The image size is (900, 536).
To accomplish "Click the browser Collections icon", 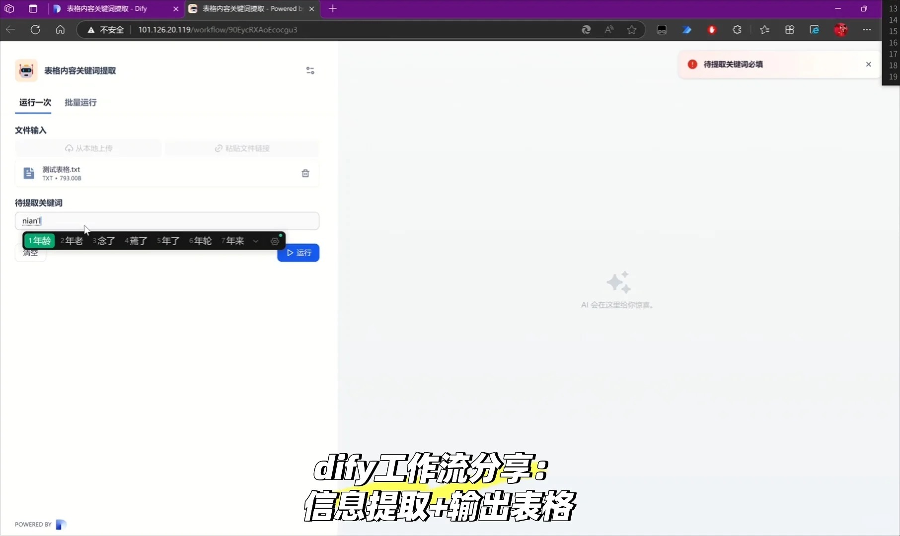I will click(x=765, y=30).
